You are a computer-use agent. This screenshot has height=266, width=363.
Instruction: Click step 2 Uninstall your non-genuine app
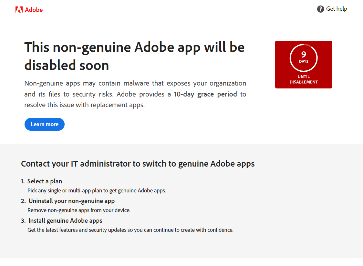point(71,201)
